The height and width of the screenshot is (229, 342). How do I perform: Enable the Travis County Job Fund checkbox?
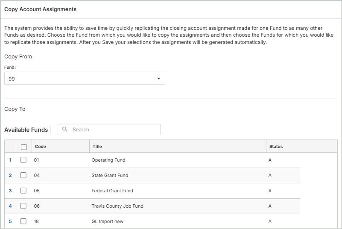[x=24, y=206]
